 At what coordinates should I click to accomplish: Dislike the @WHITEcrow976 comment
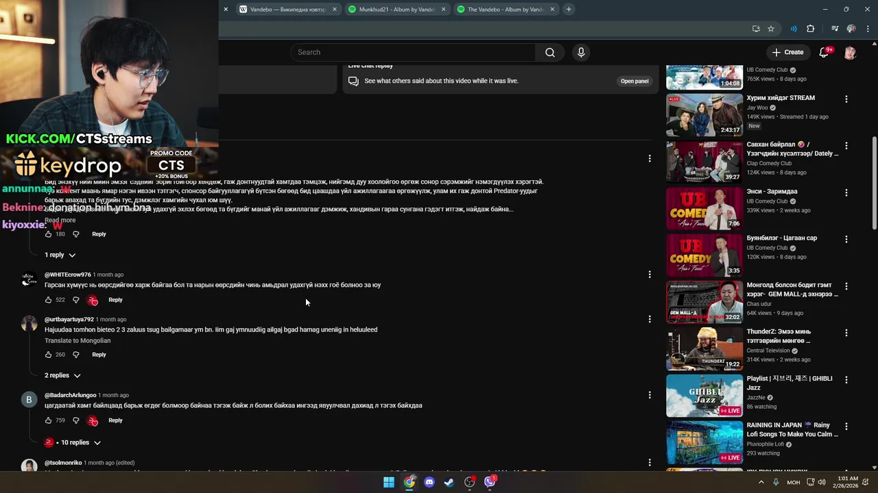coord(76,300)
